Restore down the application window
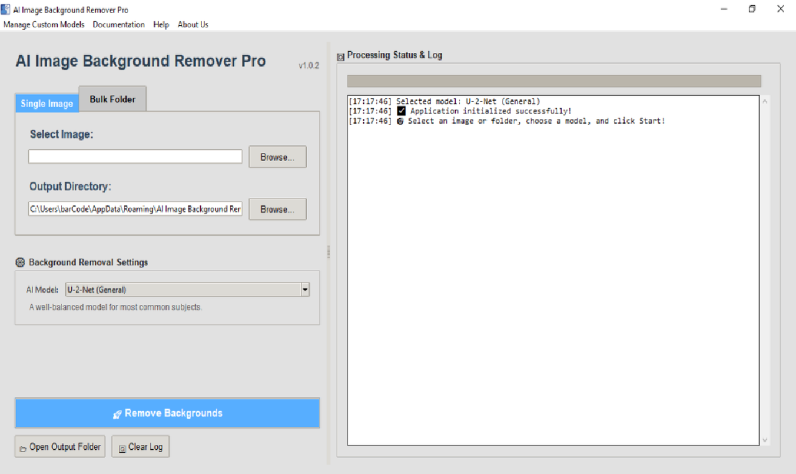796x474 pixels. click(752, 9)
